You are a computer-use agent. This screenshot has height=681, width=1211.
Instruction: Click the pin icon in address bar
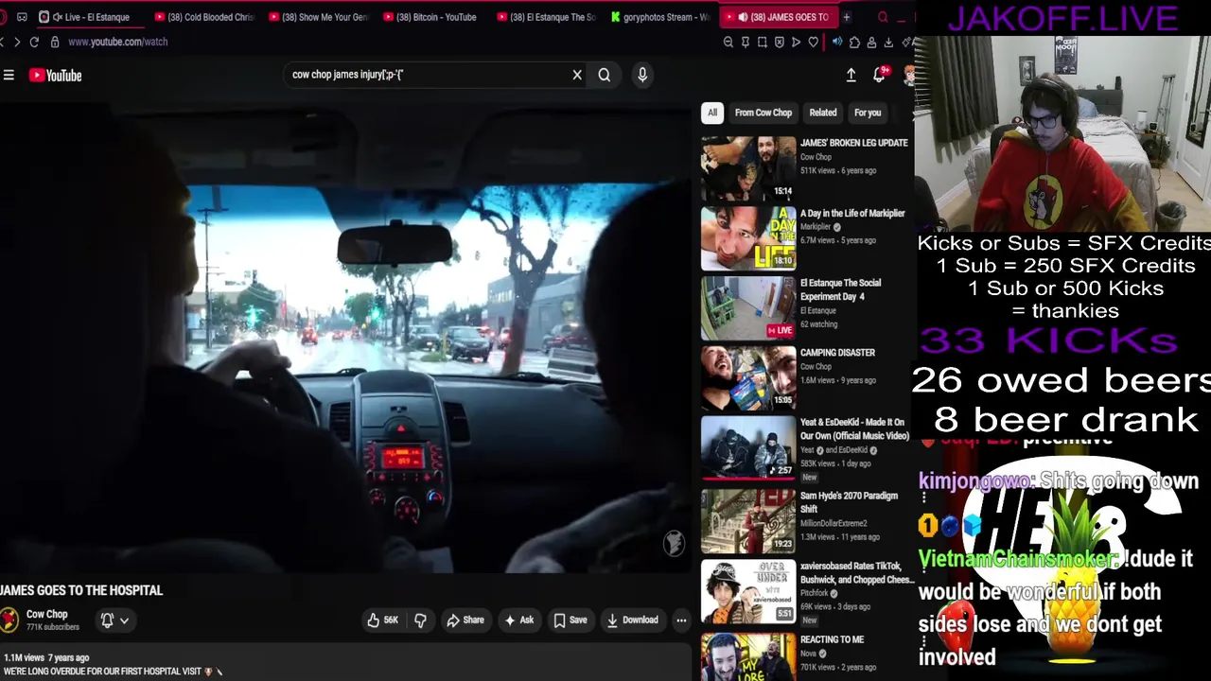[746, 42]
